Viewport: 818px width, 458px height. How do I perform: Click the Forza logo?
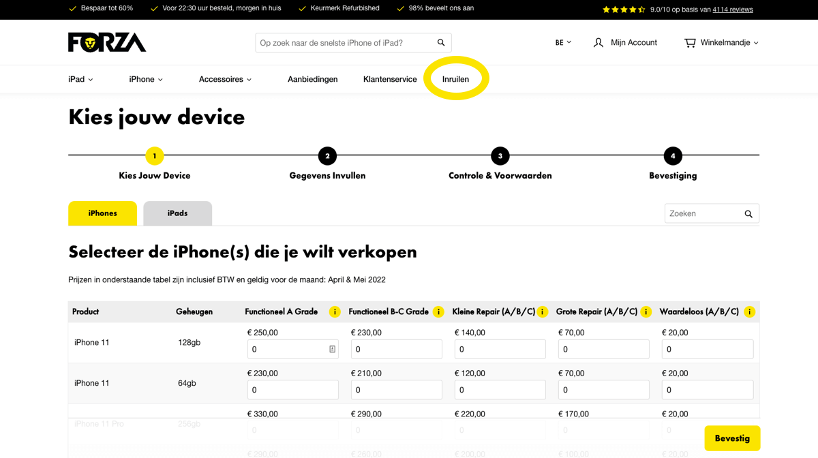[x=106, y=42]
